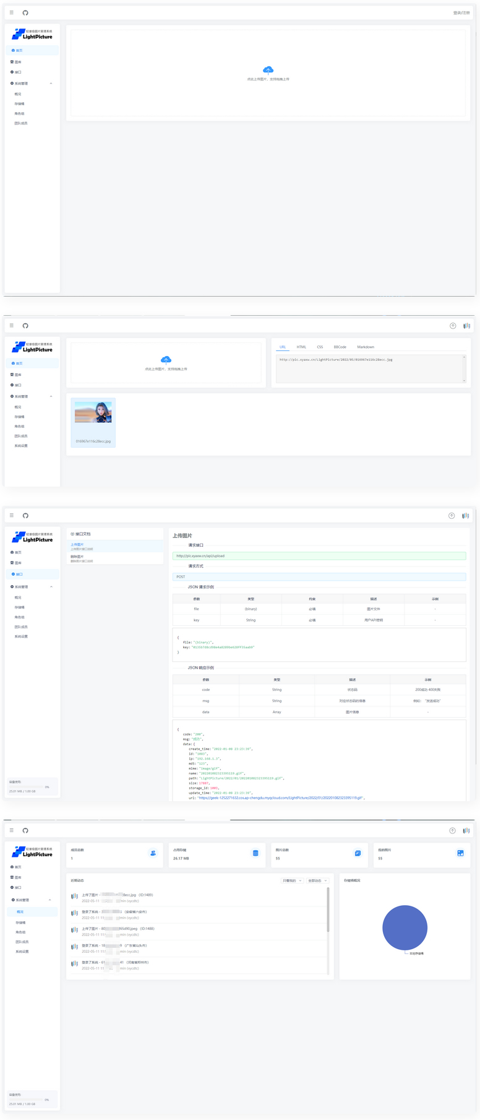Viewport: 480px width, 1120px height.
Task: Click the 成员总数 members icon
Action: 153,853
